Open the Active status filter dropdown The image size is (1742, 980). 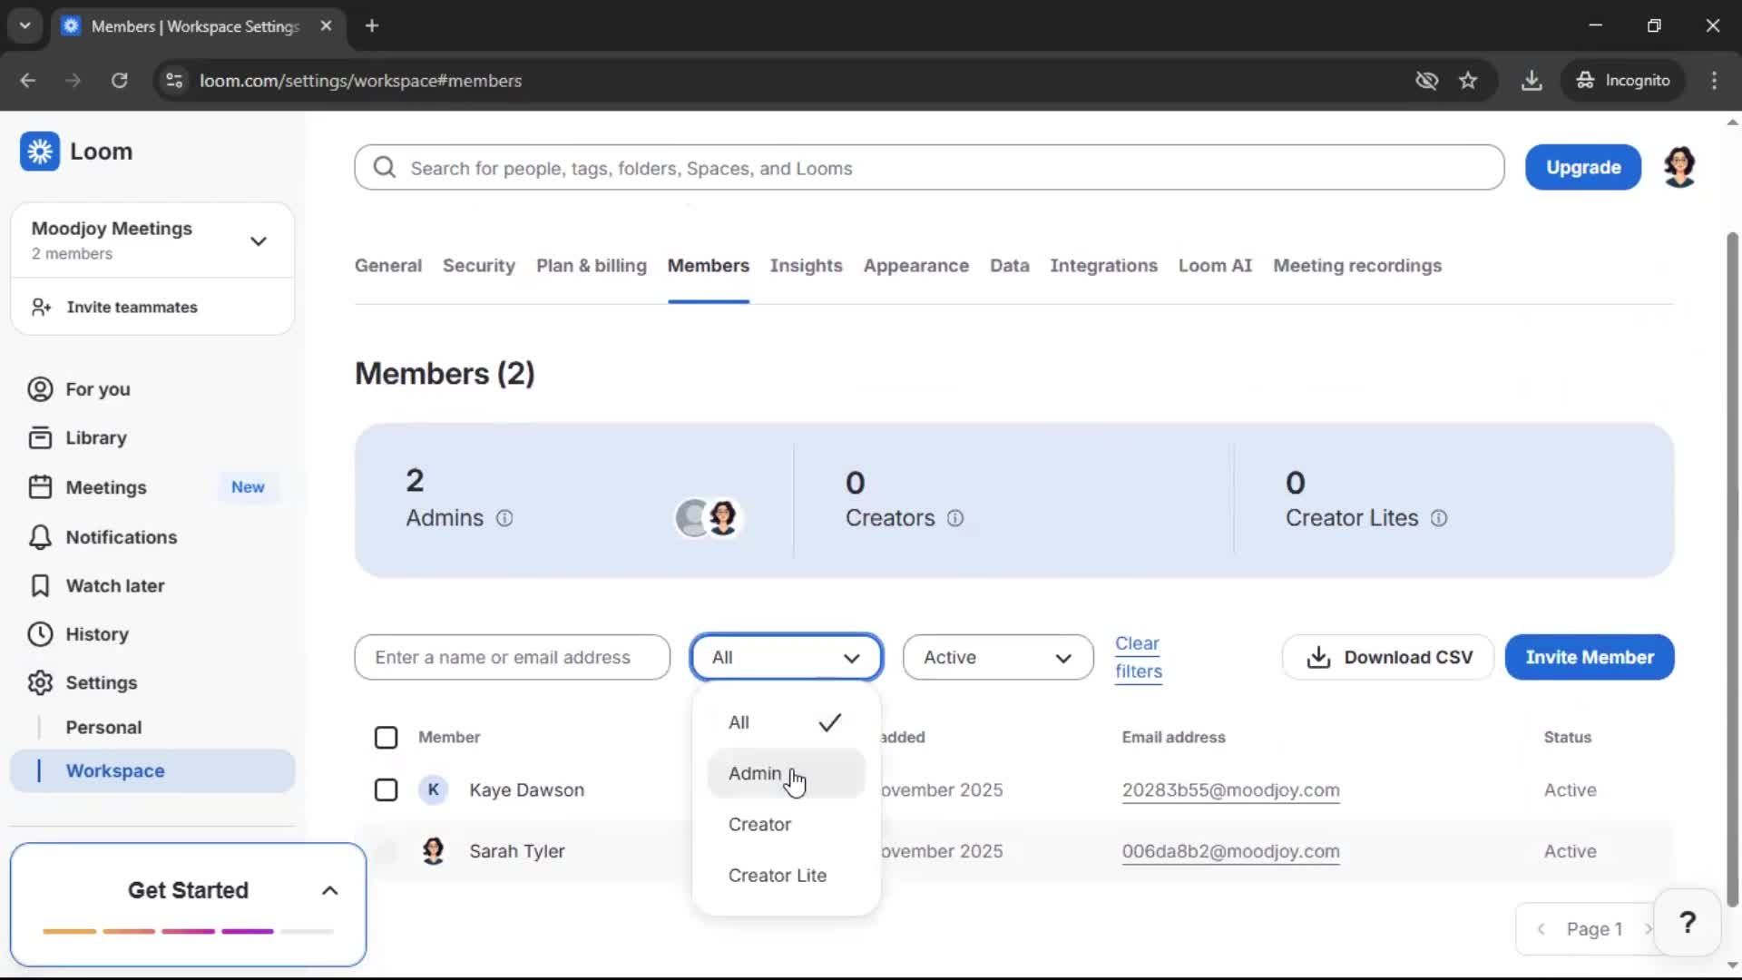point(997,657)
